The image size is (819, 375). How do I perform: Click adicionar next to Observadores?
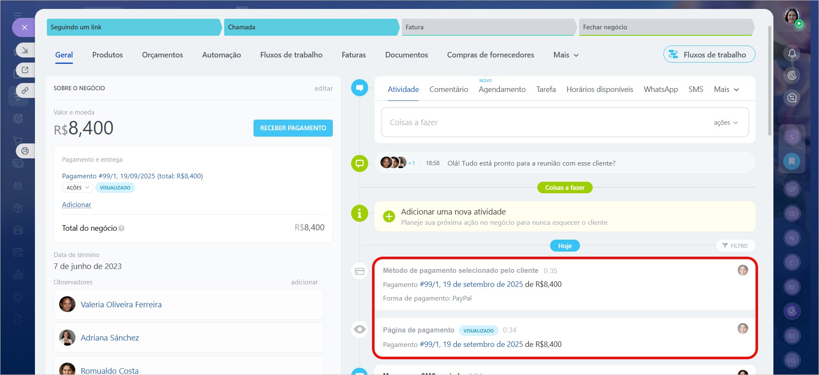point(304,282)
